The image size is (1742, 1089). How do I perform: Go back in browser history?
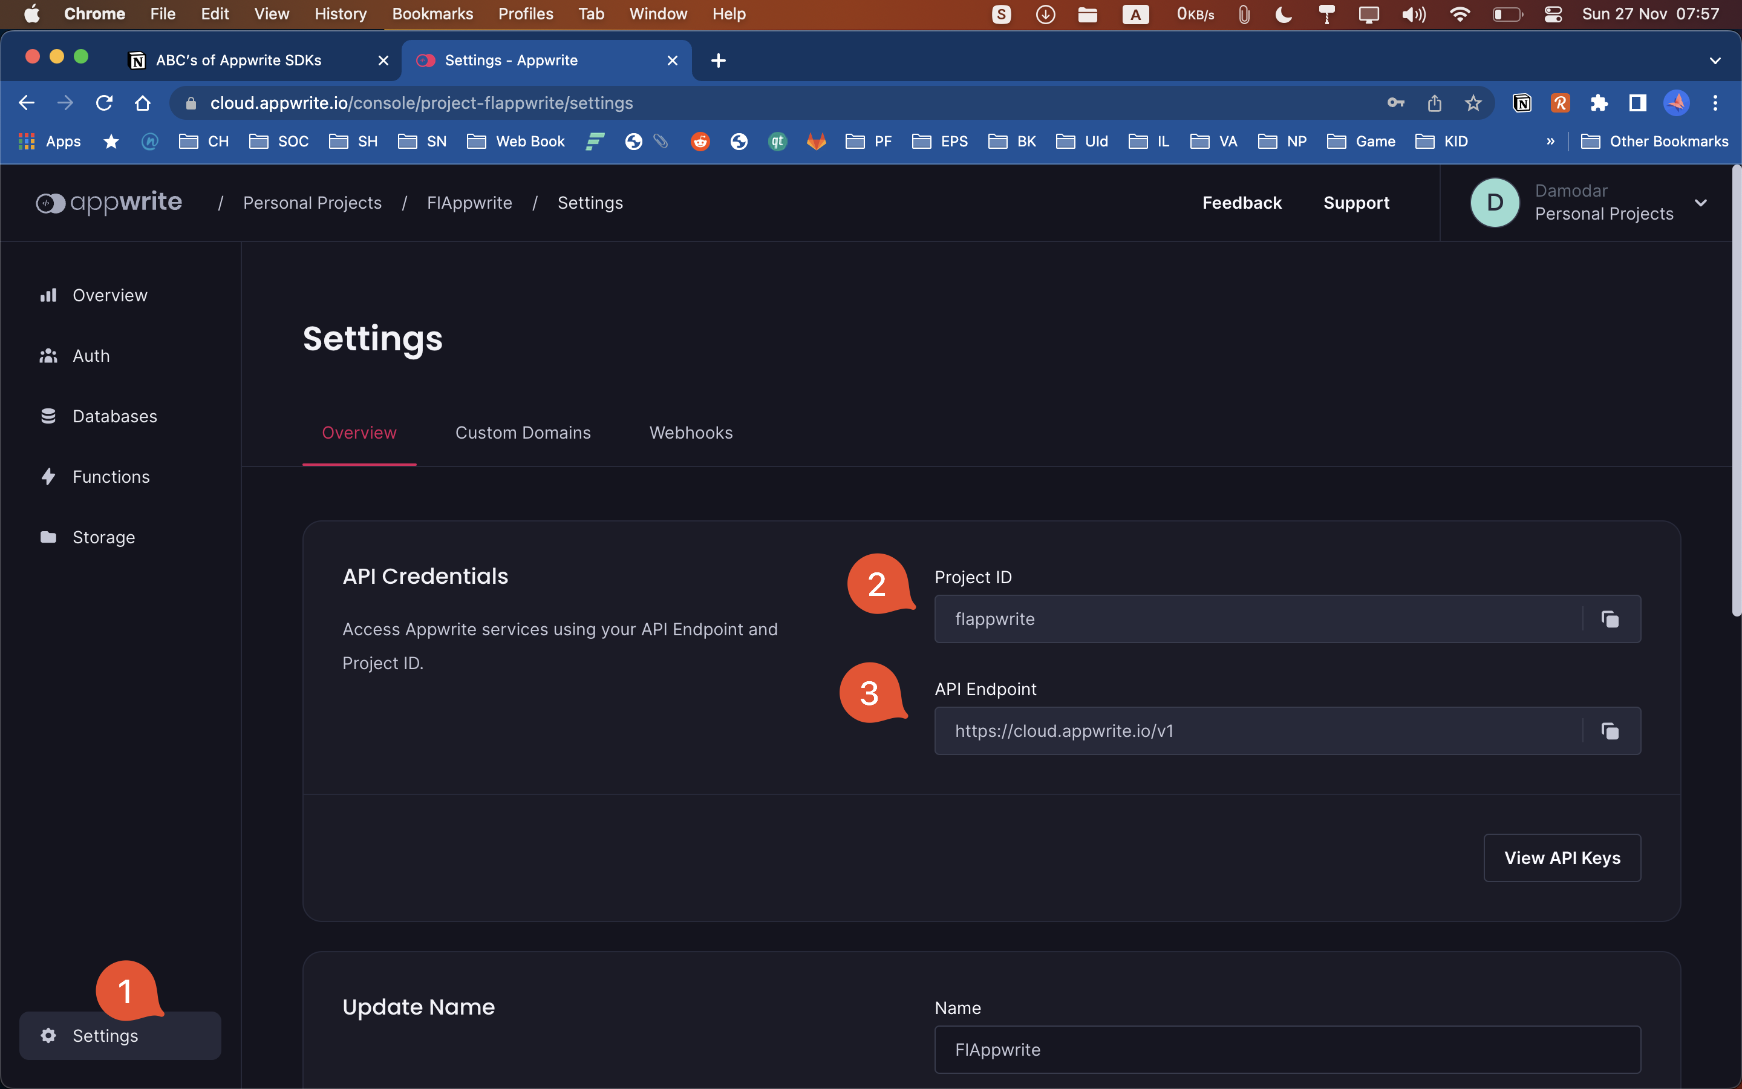pos(27,103)
